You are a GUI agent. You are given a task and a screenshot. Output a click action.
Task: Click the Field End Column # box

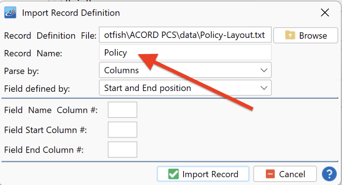122,149
